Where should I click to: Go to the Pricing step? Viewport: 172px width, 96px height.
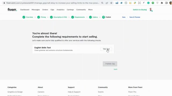point(43,17)
